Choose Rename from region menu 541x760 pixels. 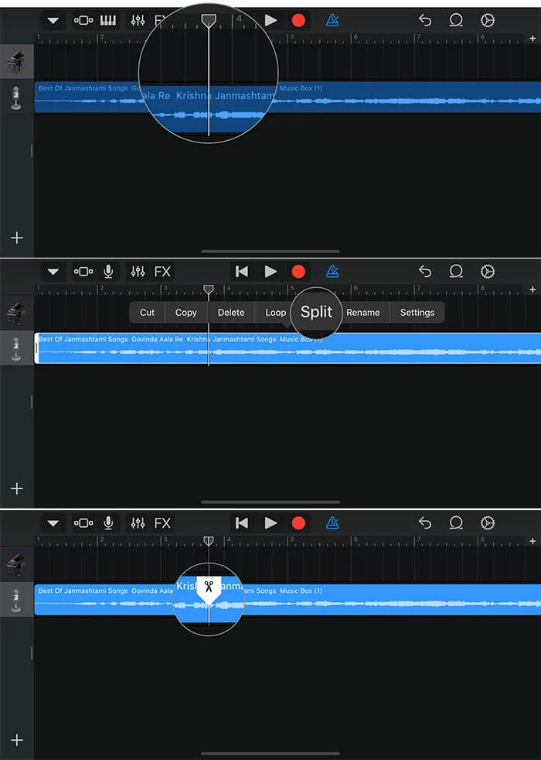(x=363, y=313)
